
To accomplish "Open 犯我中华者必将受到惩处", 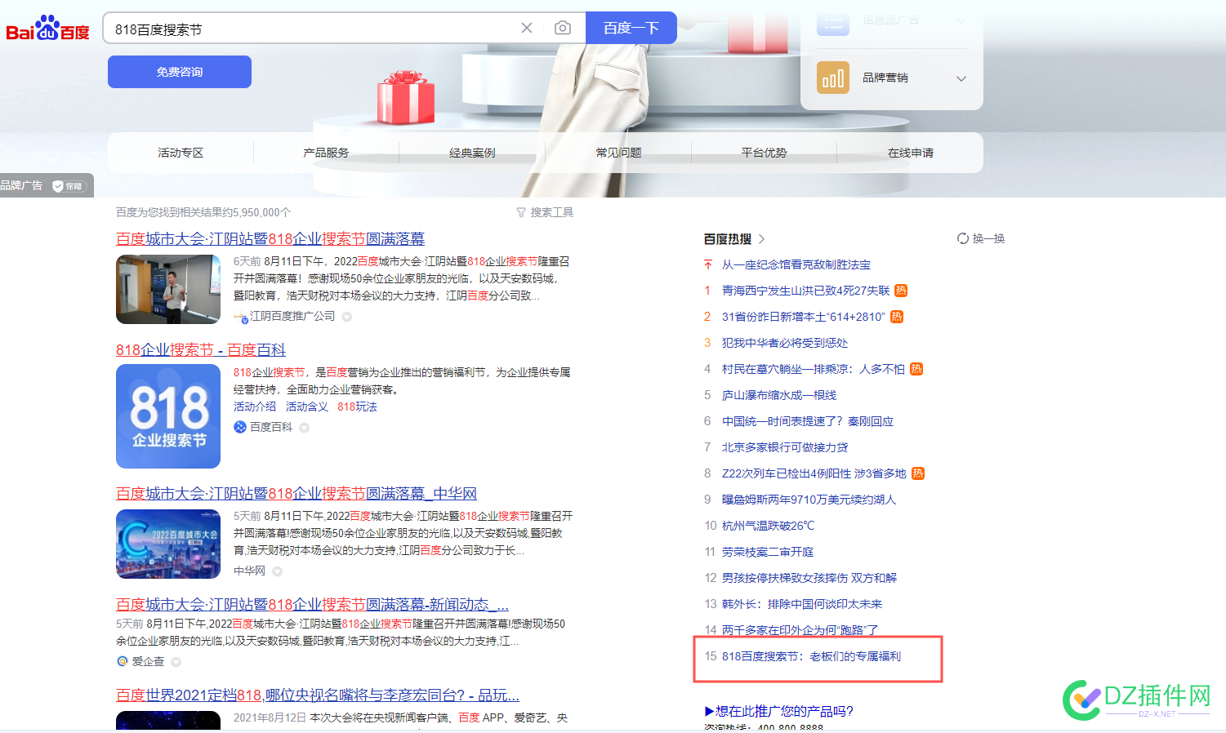I will [x=785, y=343].
